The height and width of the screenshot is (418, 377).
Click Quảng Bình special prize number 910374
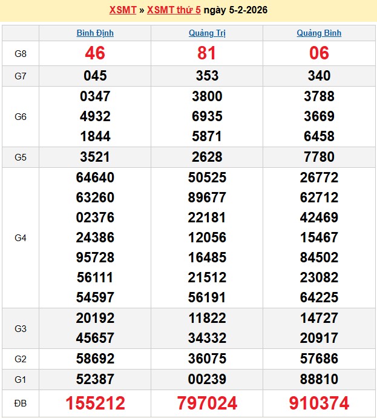319,403
